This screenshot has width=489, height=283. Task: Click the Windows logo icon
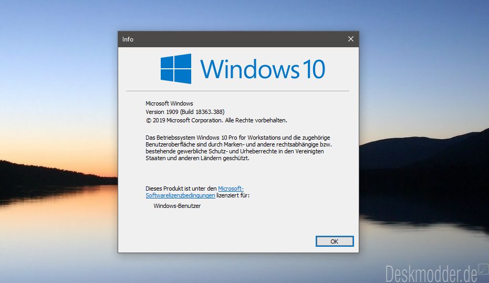coord(176,69)
